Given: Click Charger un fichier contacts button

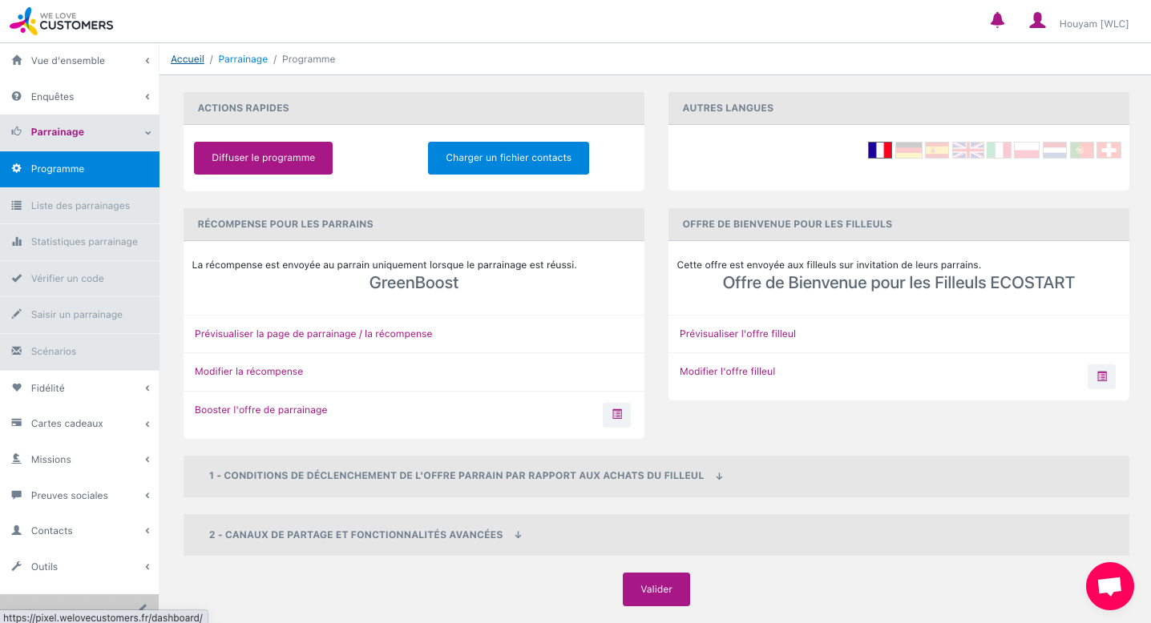Looking at the screenshot, I should click(508, 158).
